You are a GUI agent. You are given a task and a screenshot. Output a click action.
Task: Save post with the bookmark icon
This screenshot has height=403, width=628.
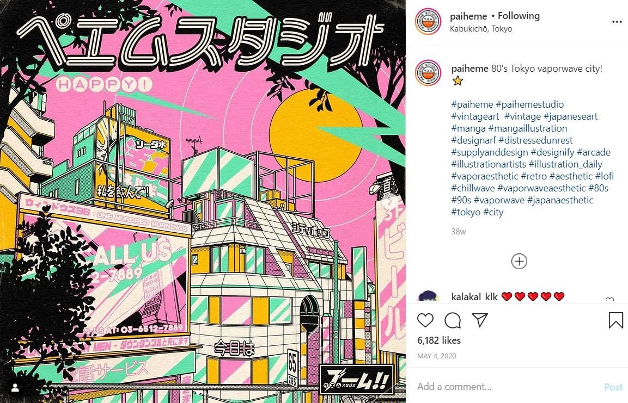(x=615, y=320)
